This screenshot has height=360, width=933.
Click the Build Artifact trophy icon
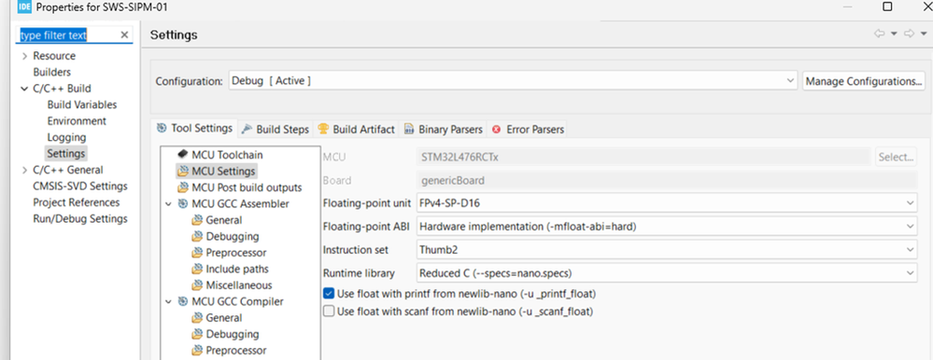323,129
